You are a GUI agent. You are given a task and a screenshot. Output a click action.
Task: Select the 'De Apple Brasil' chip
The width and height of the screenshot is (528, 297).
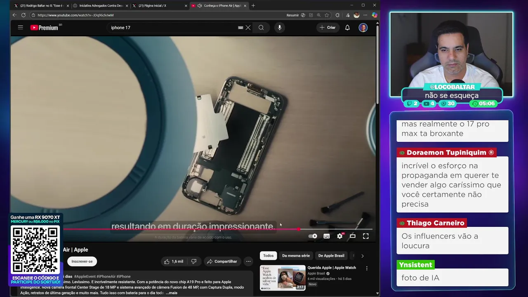point(331,256)
